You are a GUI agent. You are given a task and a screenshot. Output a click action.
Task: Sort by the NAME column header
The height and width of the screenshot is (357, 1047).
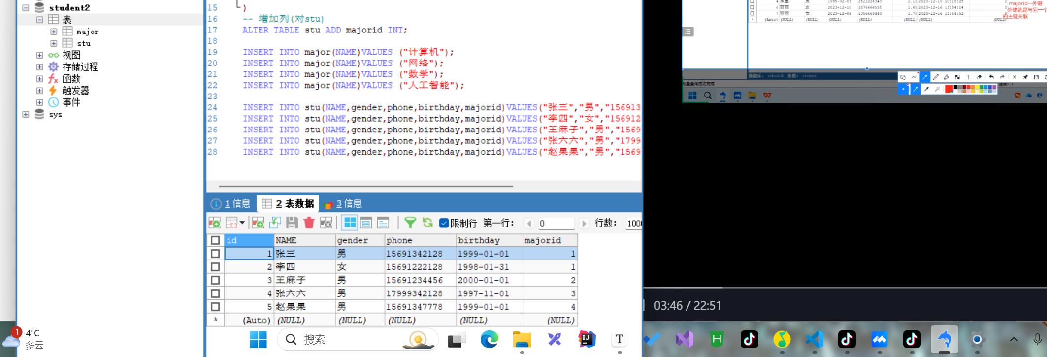point(304,240)
